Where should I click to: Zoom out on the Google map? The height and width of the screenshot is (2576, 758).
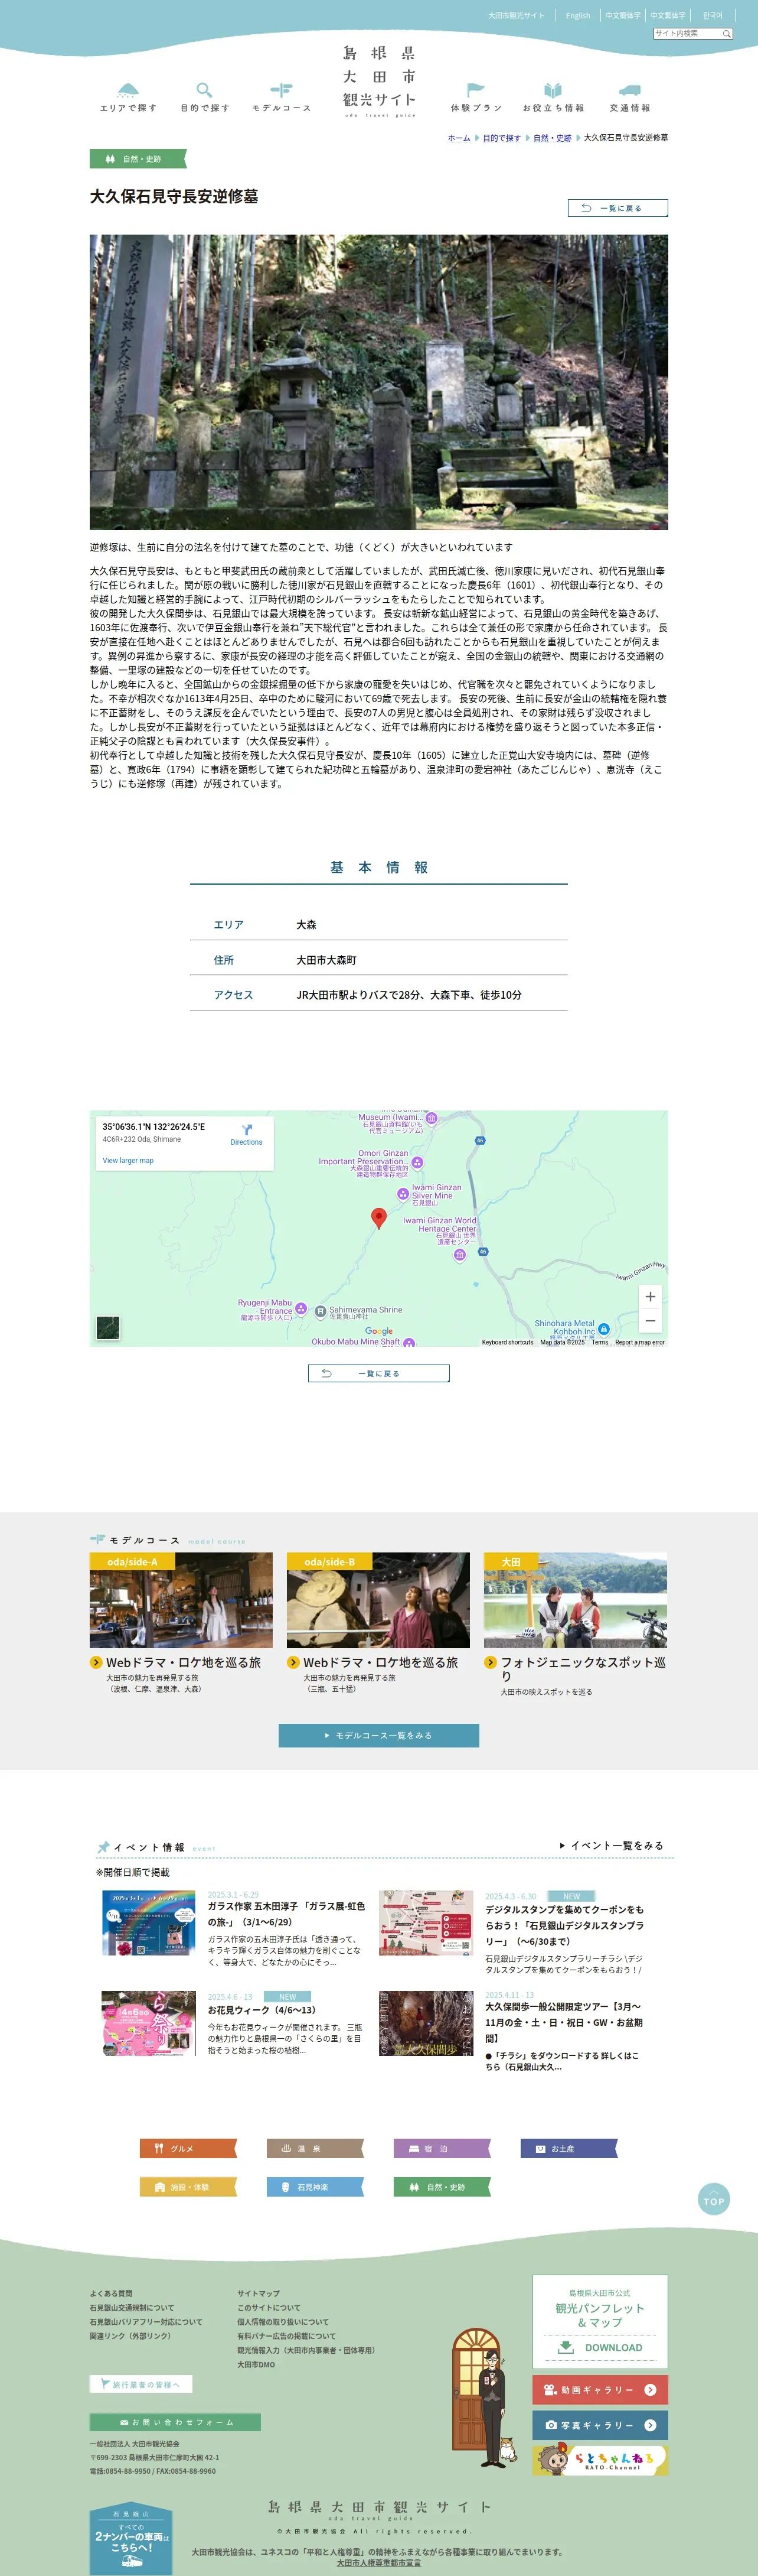[650, 1321]
